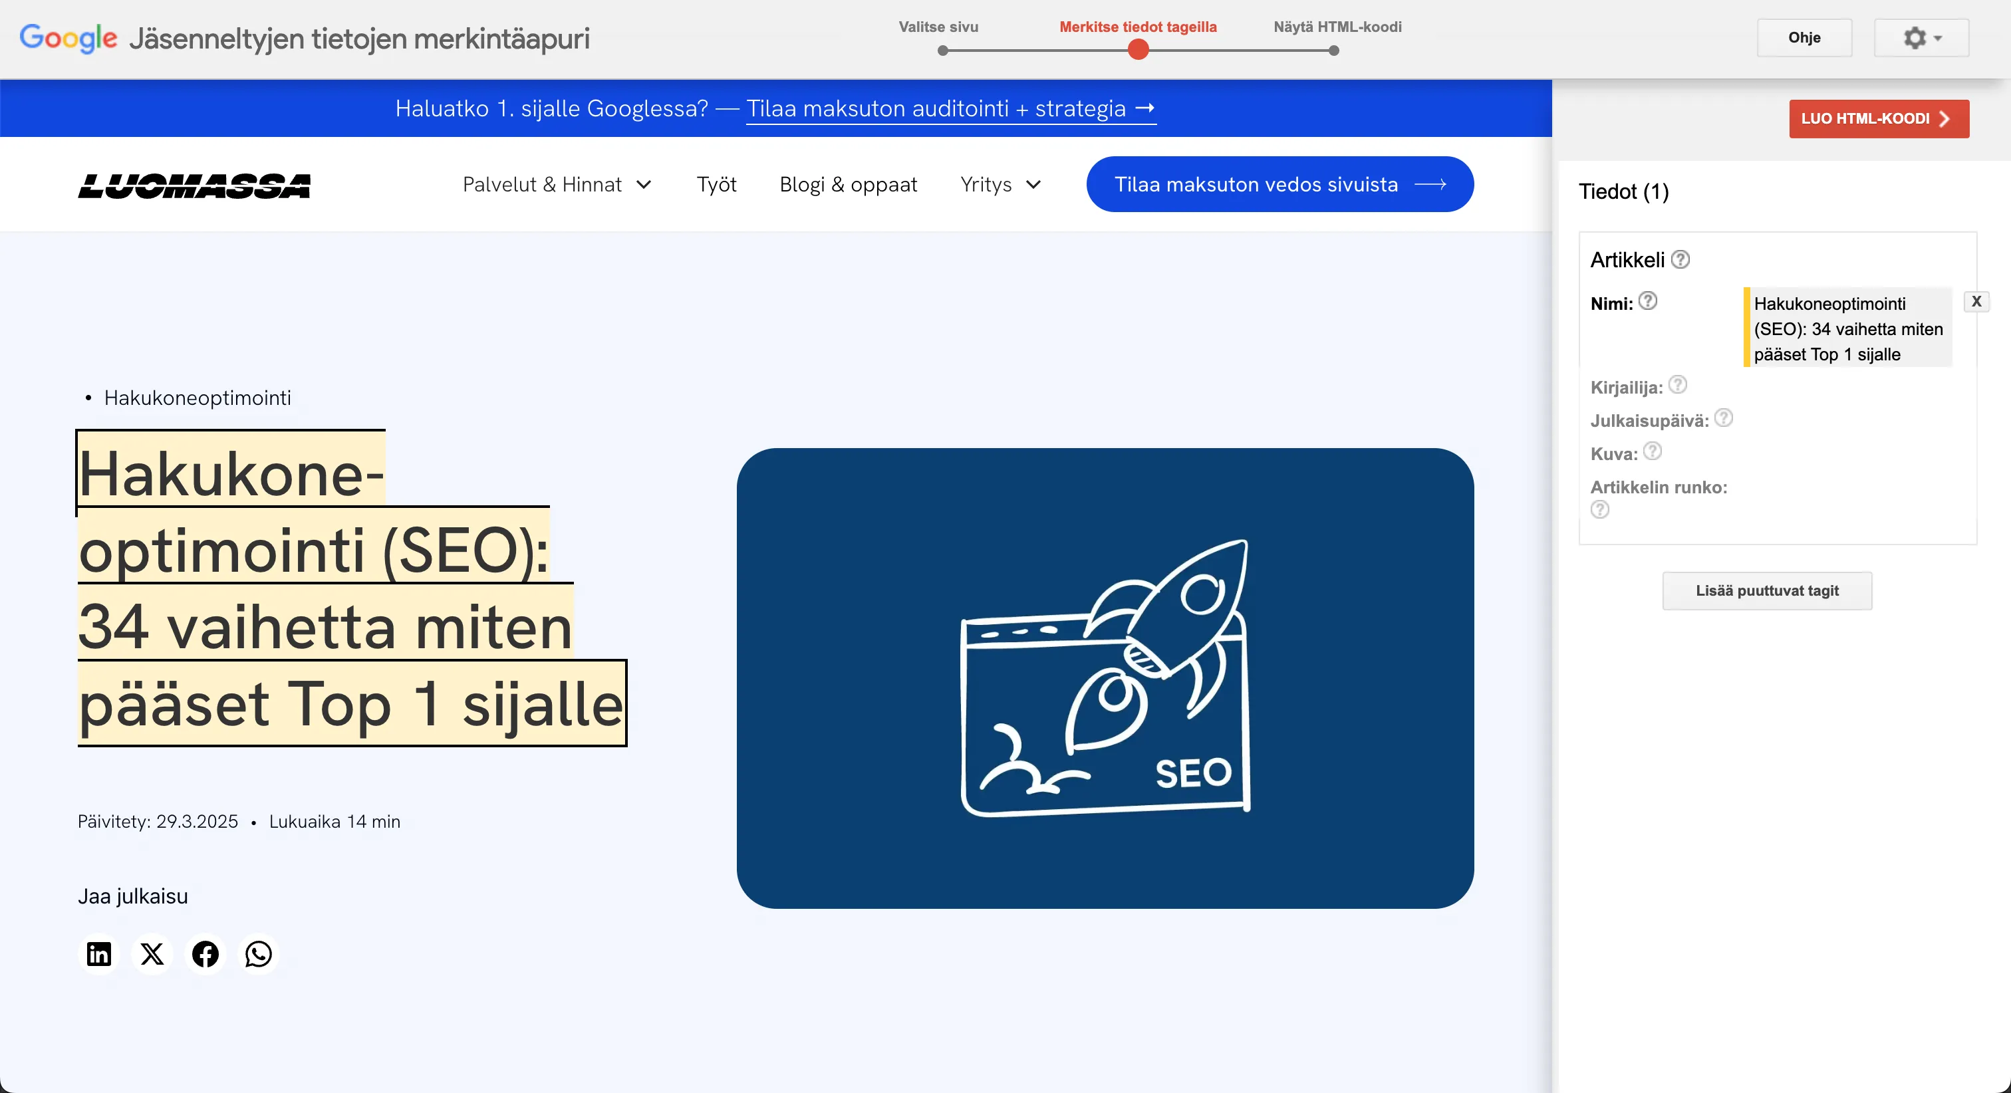The width and height of the screenshot is (2011, 1093).
Task: Open help tooltip next to Artikkeli heading
Action: pos(1680,259)
